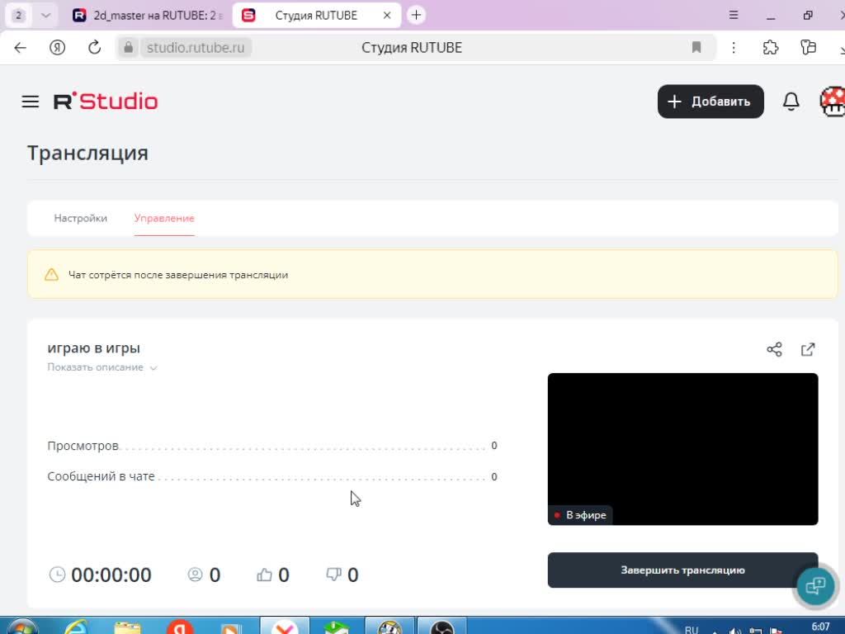
Task: Click the studio.rutube.ru address field
Action: click(x=196, y=47)
